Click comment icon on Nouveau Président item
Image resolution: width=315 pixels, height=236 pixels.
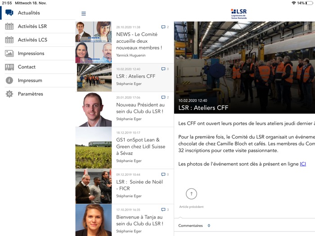(x=163, y=98)
